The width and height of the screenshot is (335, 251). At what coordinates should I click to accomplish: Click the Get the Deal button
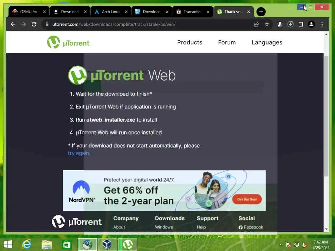247,199
